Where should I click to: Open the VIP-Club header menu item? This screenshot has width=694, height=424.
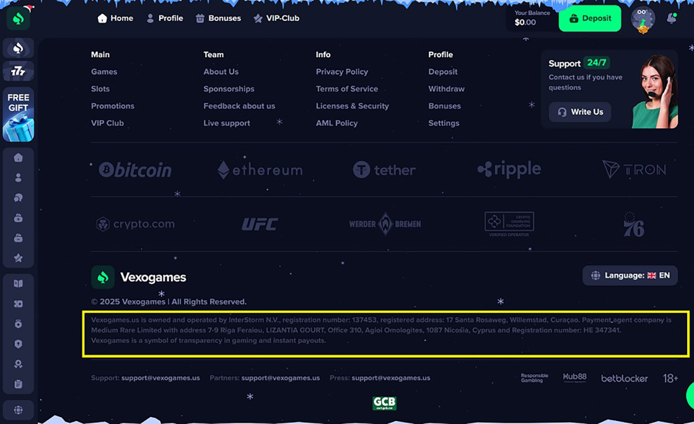tap(276, 19)
